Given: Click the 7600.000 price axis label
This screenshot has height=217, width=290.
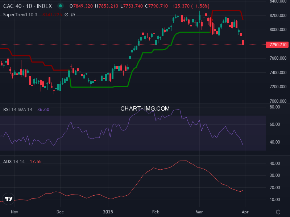Looking at the screenshot, I should tap(278, 58).
